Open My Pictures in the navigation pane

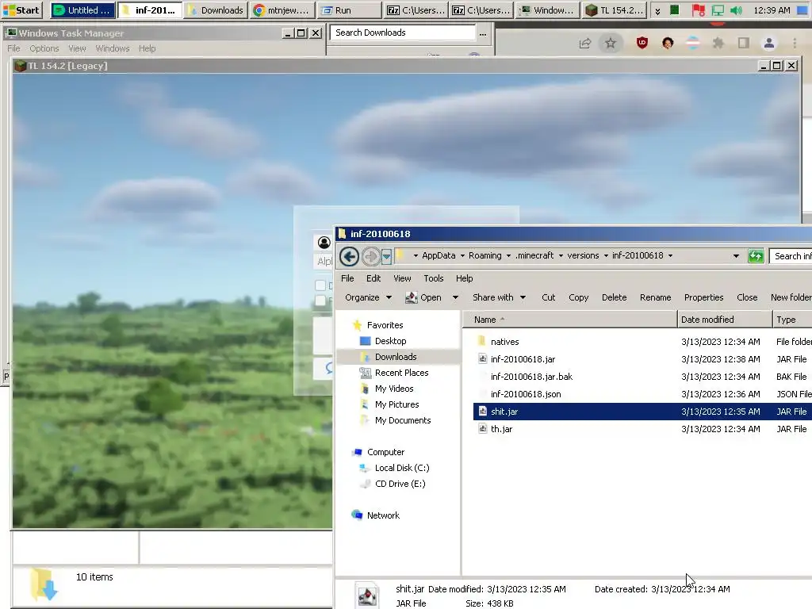tap(396, 404)
